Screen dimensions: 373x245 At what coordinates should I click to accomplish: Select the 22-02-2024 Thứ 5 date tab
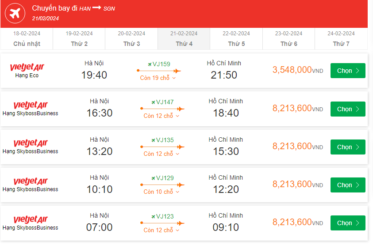coord(236,39)
